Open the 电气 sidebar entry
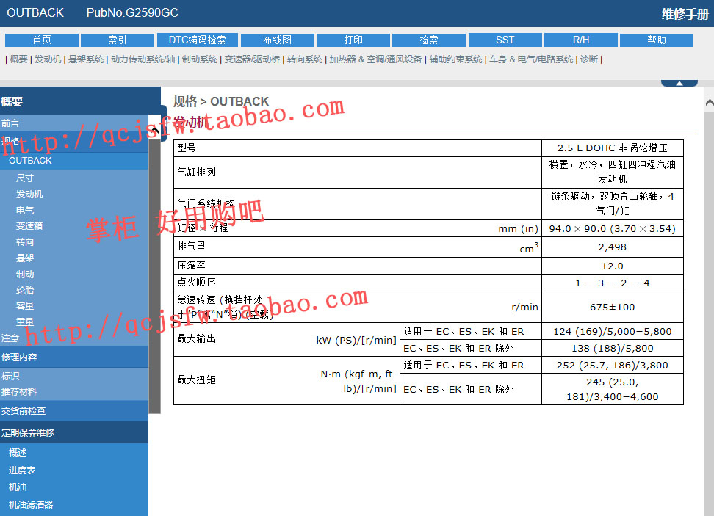Image resolution: width=714 pixels, height=516 pixels. (x=24, y=210)
